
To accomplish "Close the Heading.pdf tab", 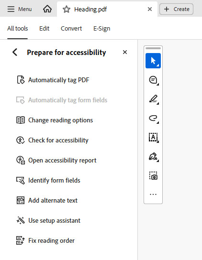I will pyautogui.click(x=150, y=9).
